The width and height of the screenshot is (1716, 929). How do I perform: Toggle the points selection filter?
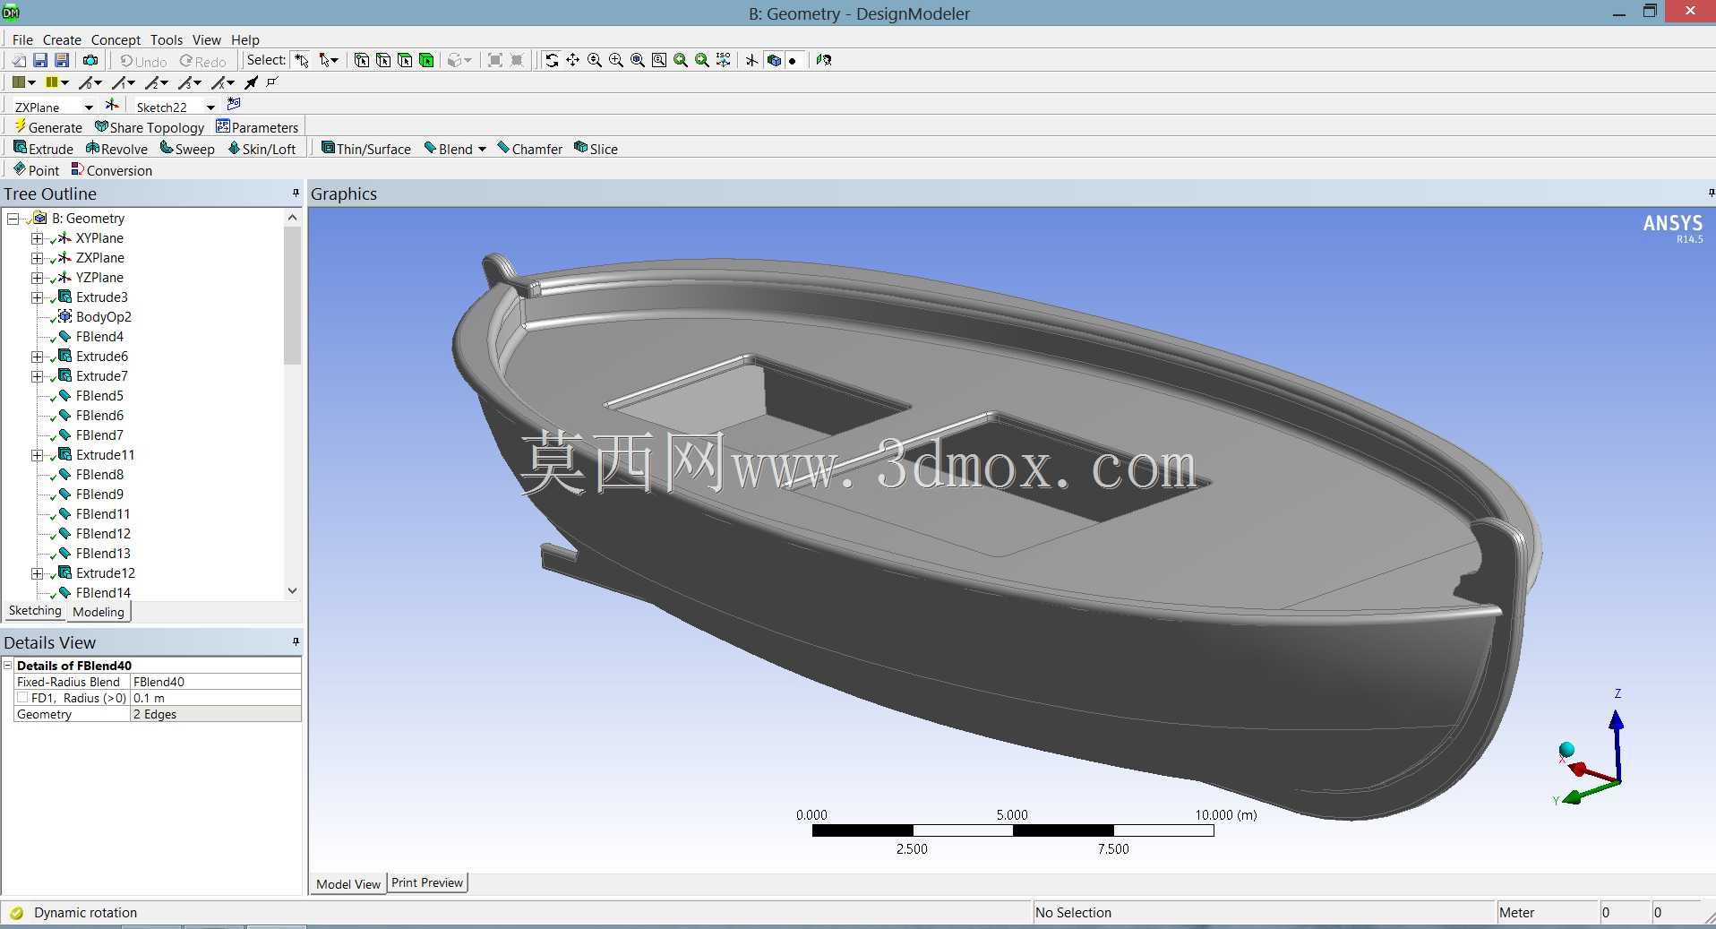tap(362, 60)
